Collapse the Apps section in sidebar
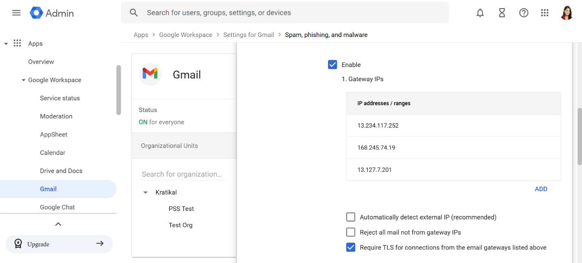The height and width of the screenshot is (263, 582). pyautogui.click(x=6, y=43)
